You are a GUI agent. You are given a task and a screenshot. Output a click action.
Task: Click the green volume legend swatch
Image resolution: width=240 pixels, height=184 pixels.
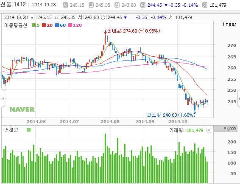29,130
